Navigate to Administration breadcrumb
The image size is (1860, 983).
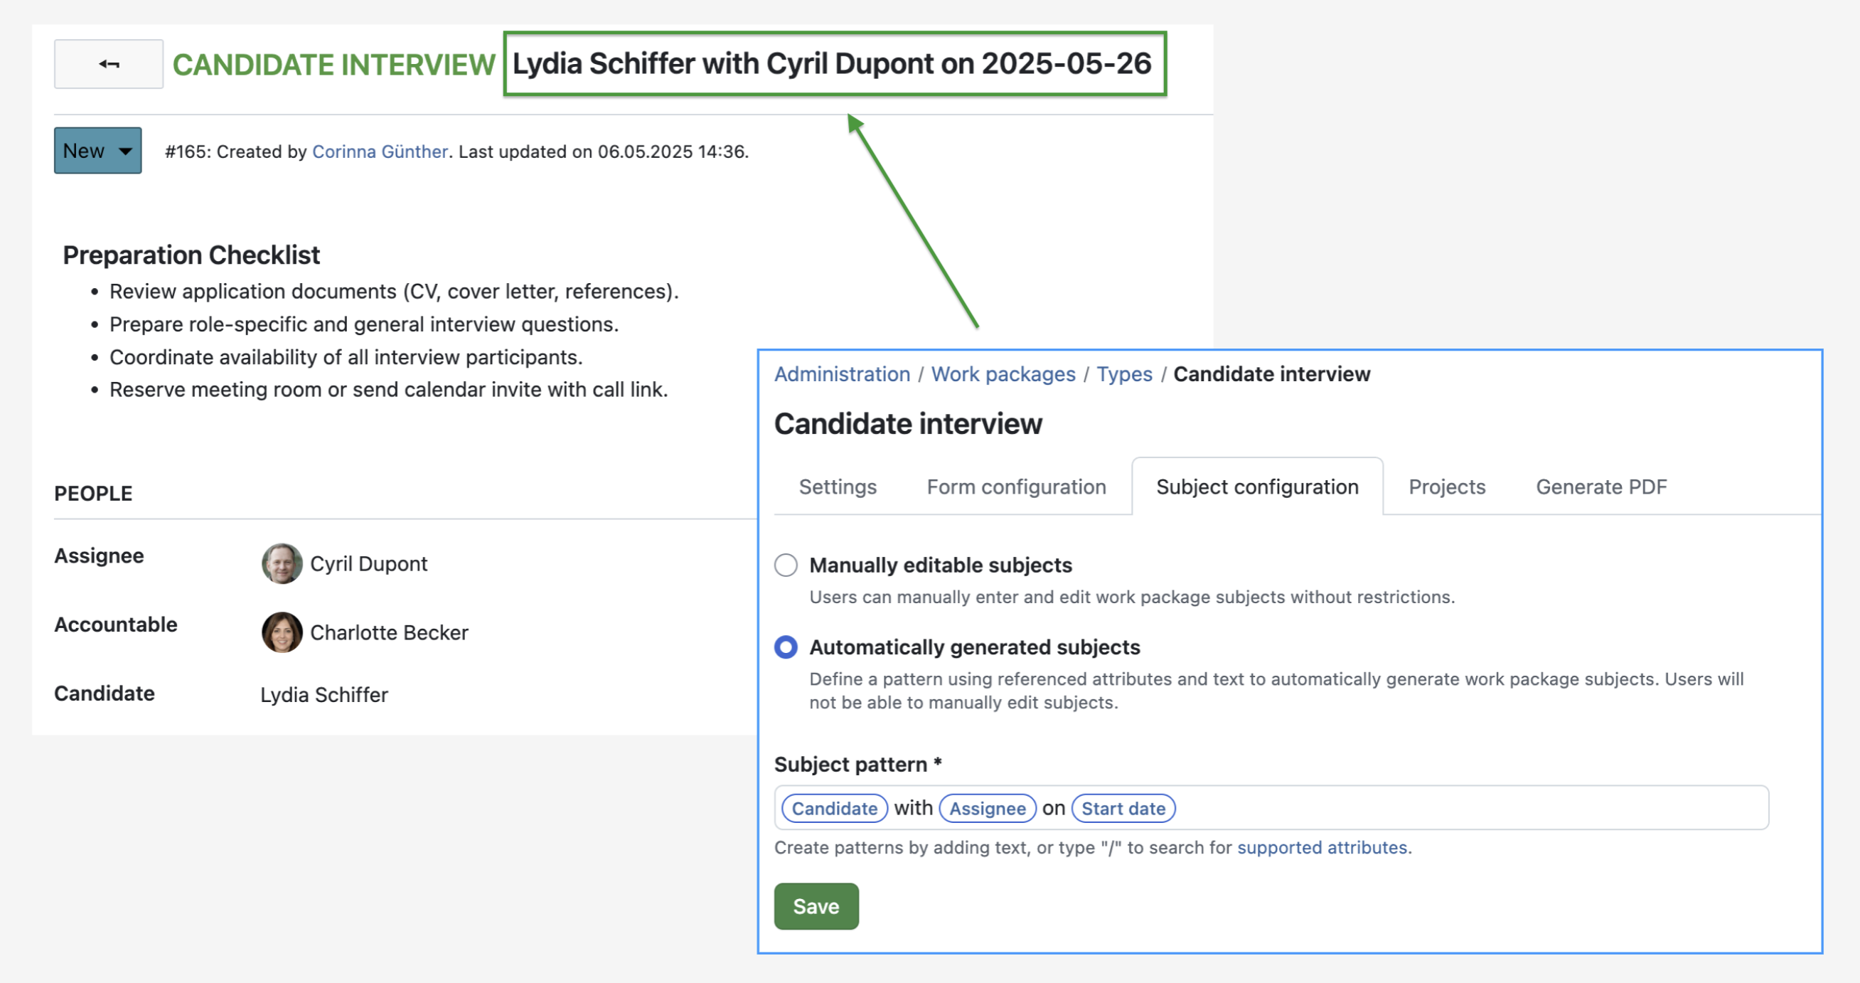(x=841, y=374)
